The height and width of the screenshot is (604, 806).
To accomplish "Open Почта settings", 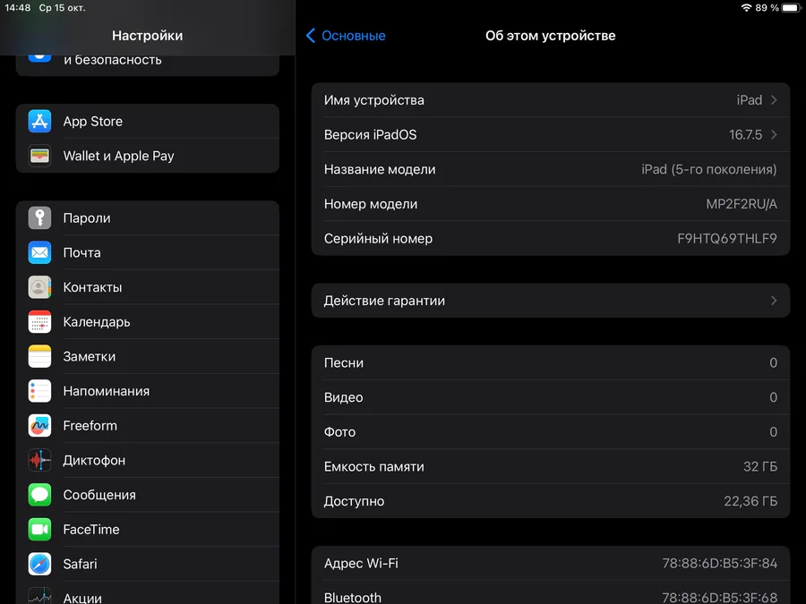I will pyautogui.click(x=148, y=252).
